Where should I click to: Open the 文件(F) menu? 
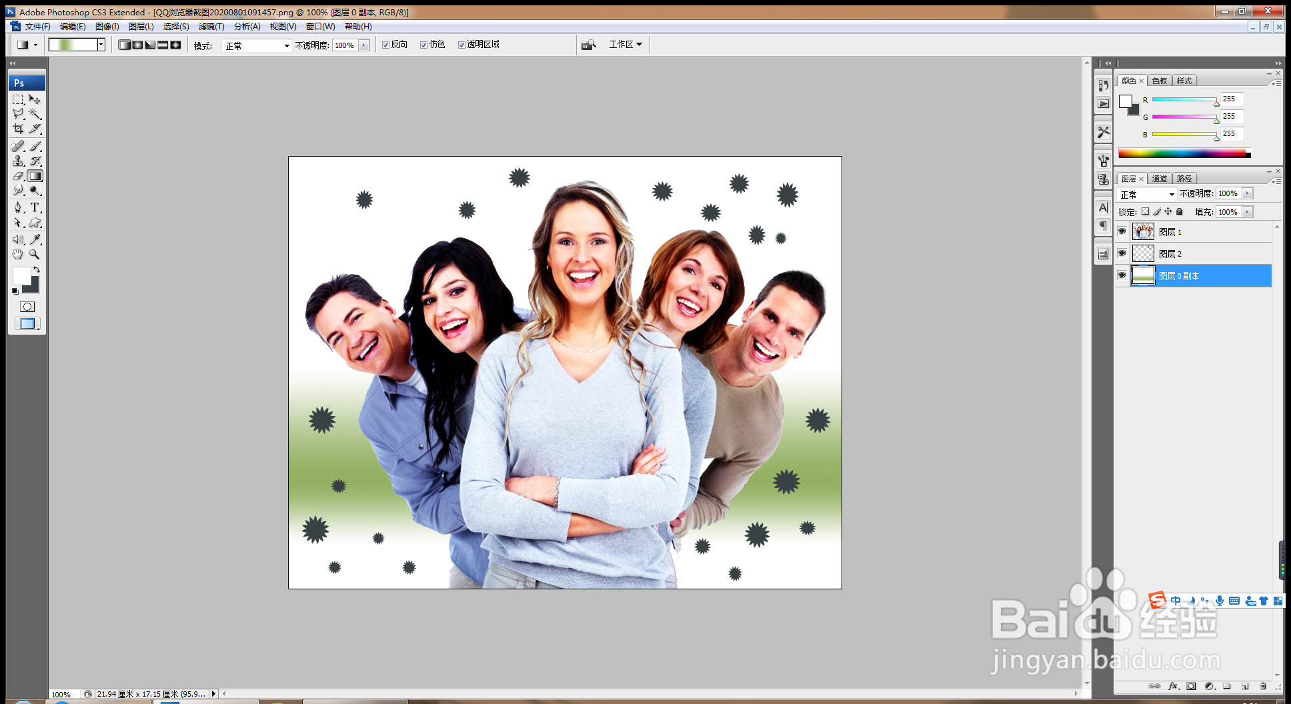37,27
